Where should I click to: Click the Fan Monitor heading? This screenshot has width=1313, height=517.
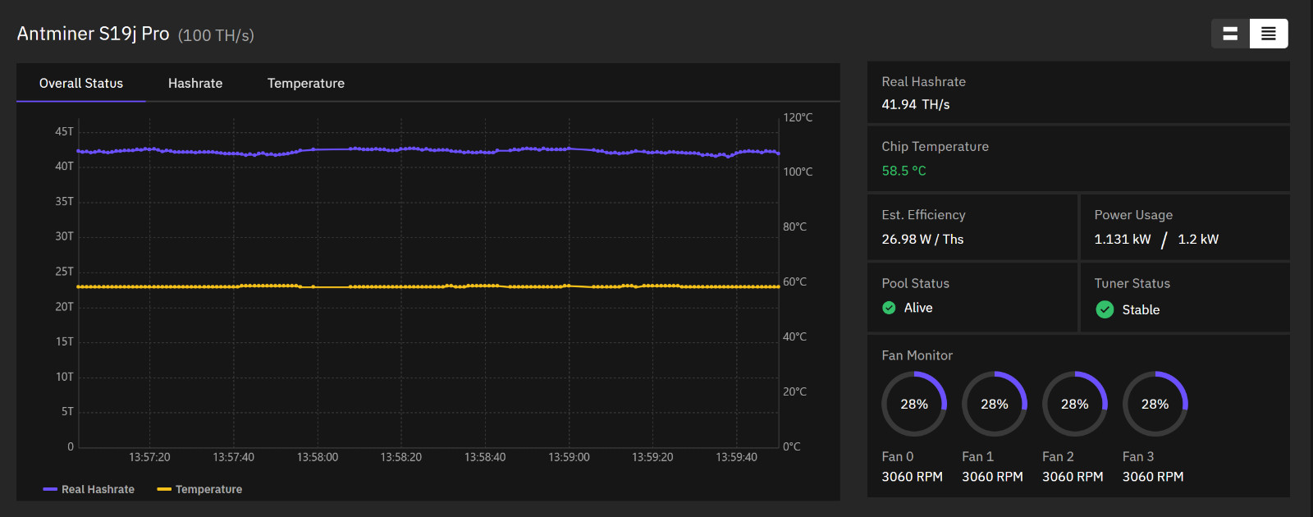(x=917, y=355)
